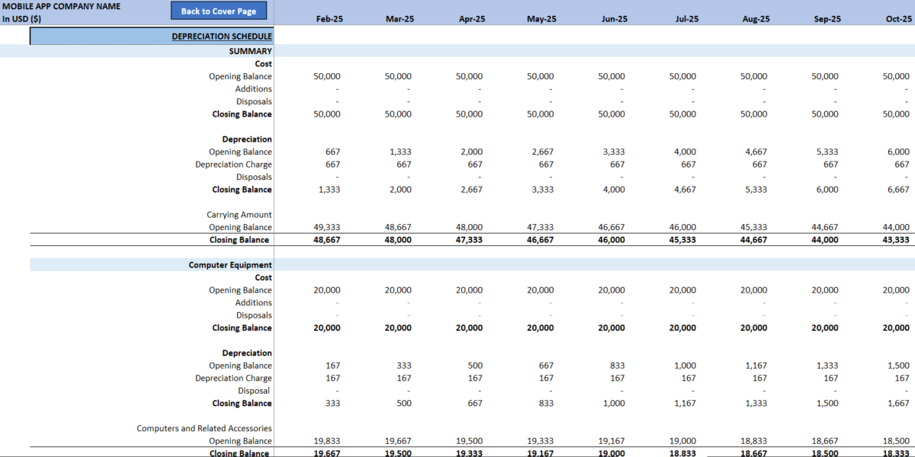Select Mar-25 summary depreciation closing 2,000

[x=400, y=190]
